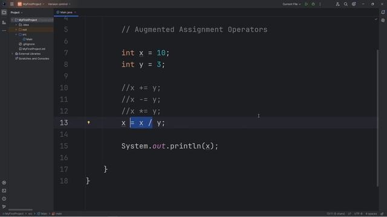
Task: Open MyFirstProject project dropdown
Action: click(33, 4)
